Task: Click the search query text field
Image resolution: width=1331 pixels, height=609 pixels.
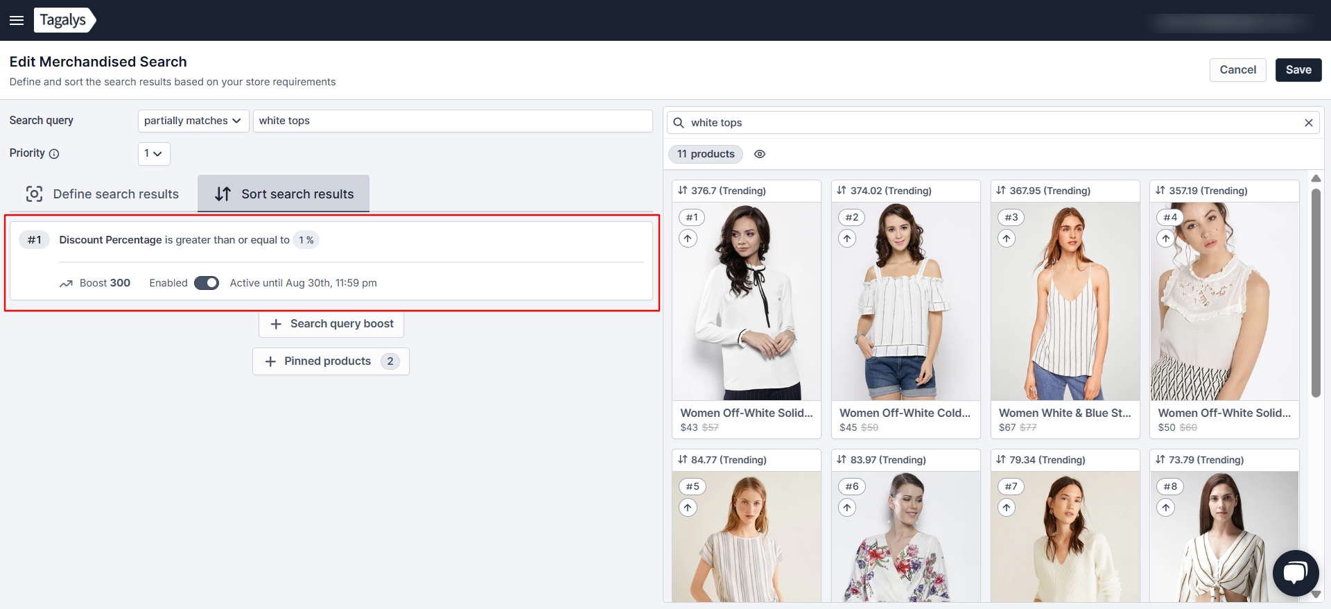Action: [x=453, y=121]
